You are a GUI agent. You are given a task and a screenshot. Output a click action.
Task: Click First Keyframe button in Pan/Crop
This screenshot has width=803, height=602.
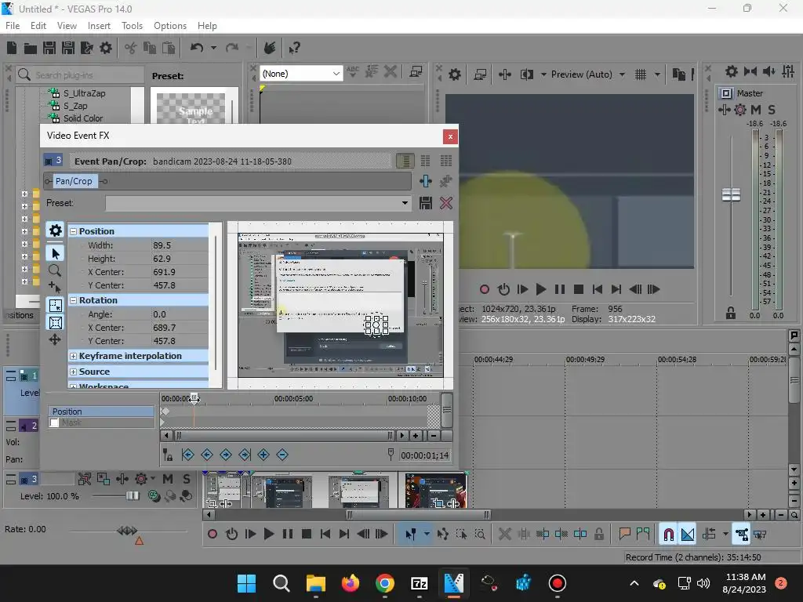tap(188, 455)
